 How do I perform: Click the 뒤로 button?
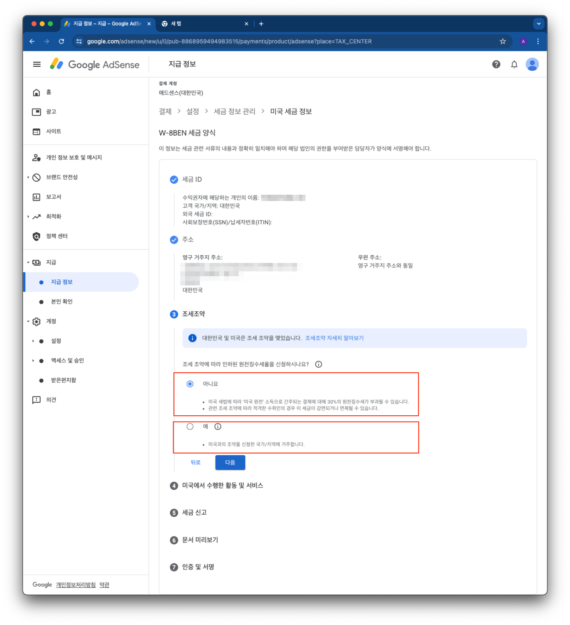[x=196, y=462]
